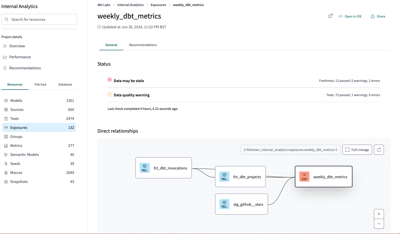Open the Full Lineage view
The image size is (400, 234).
(x=357, y=150)
